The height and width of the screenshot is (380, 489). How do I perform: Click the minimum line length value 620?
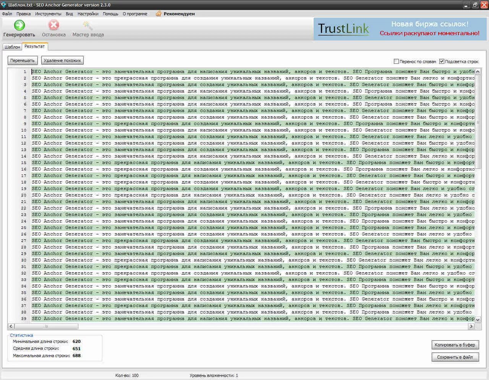(x=76, y=341)
